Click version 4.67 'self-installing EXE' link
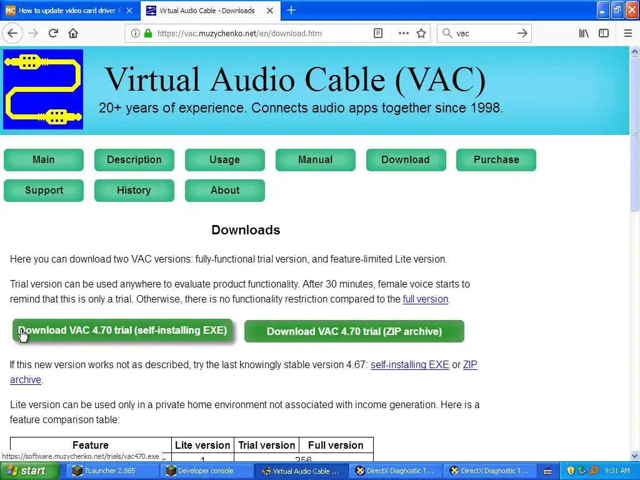The height and width of the screenshot is (480, 640). pyautogui.click(x=410, y=364)
